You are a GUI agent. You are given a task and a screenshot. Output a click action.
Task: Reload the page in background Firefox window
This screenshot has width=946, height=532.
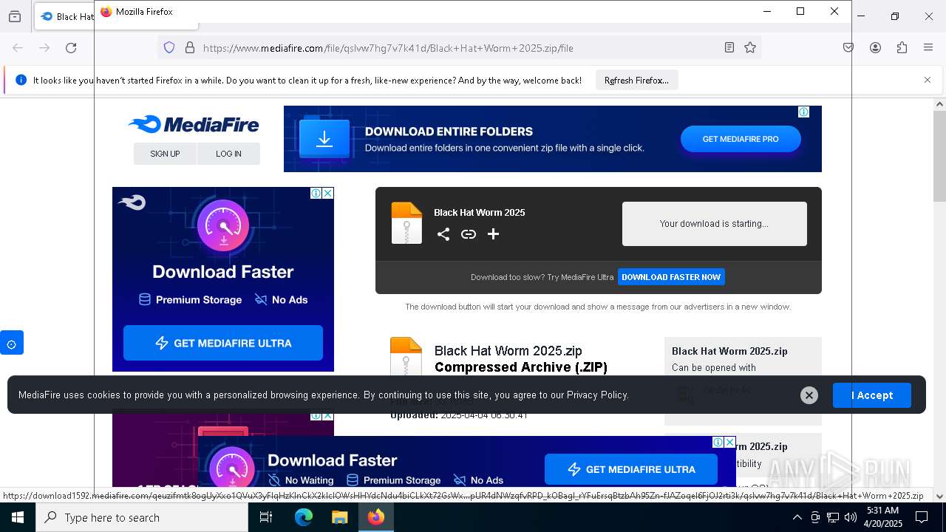click(x=71, y=48)
